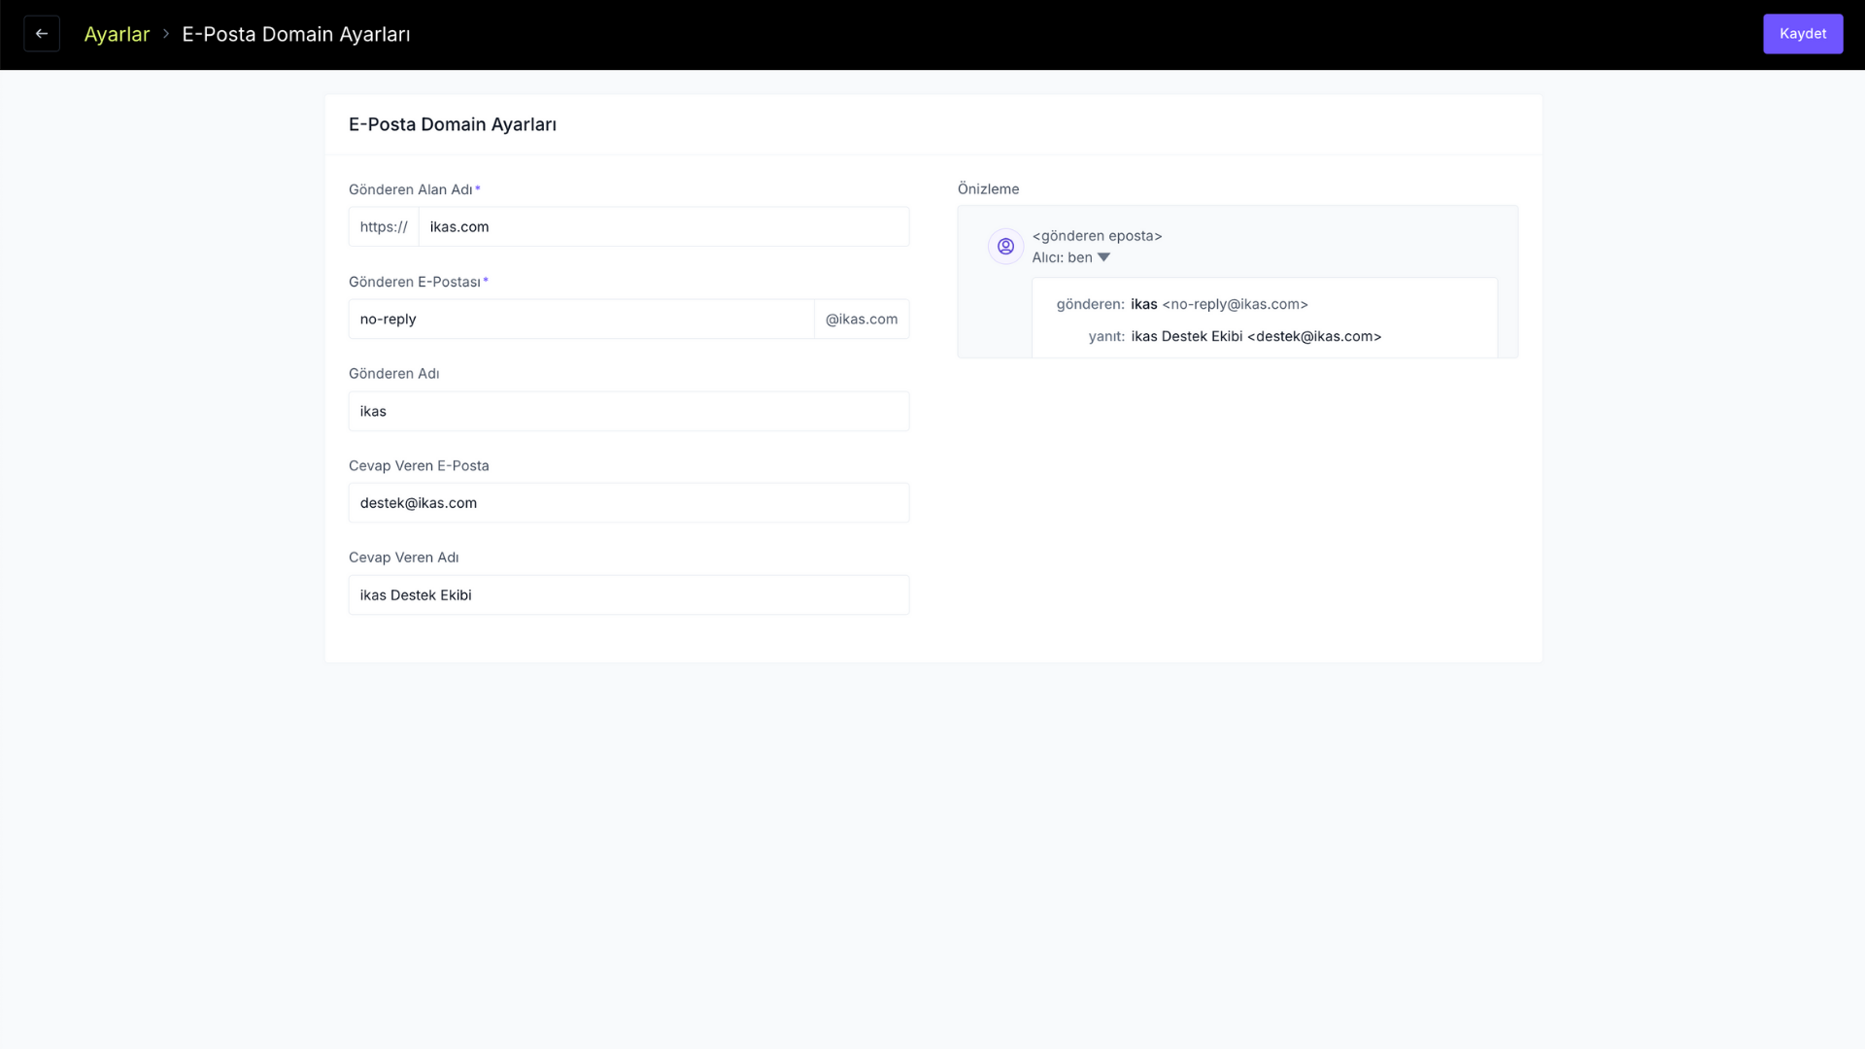Image resolution: width=1865 pixels, height=1049 pixels.
Task: Click the 'Gönderen Alan Adı' field label
Action: [x=411, y=189]
